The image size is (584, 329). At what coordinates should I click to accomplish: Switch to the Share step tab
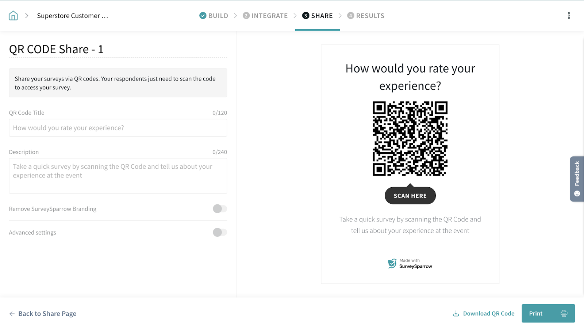point(318,16)
